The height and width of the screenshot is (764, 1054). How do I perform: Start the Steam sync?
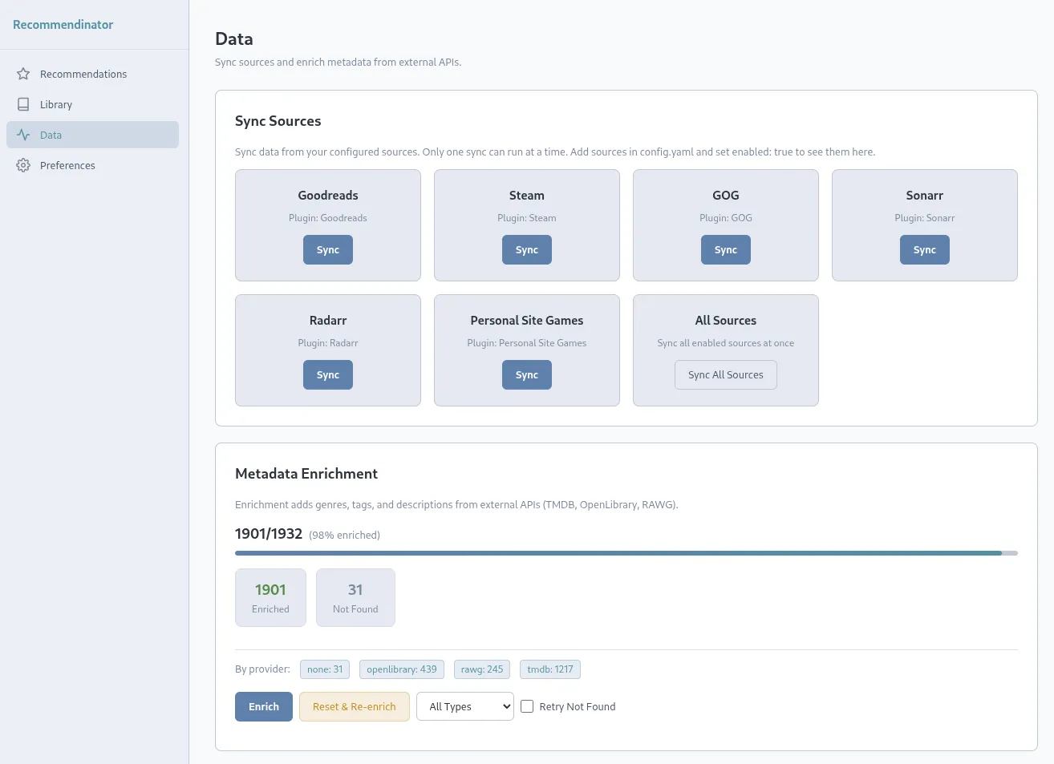pos(527,249)
